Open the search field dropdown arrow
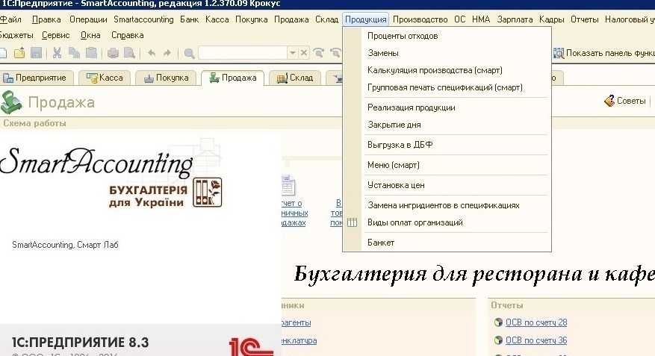This screenshot has width=655, height=356. pyautogui.click(x=293, y=53)
